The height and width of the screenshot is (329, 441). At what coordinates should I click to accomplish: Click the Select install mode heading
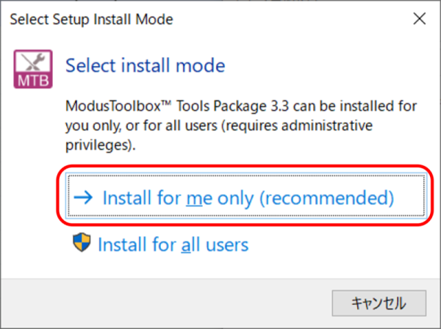coord(145,65)
